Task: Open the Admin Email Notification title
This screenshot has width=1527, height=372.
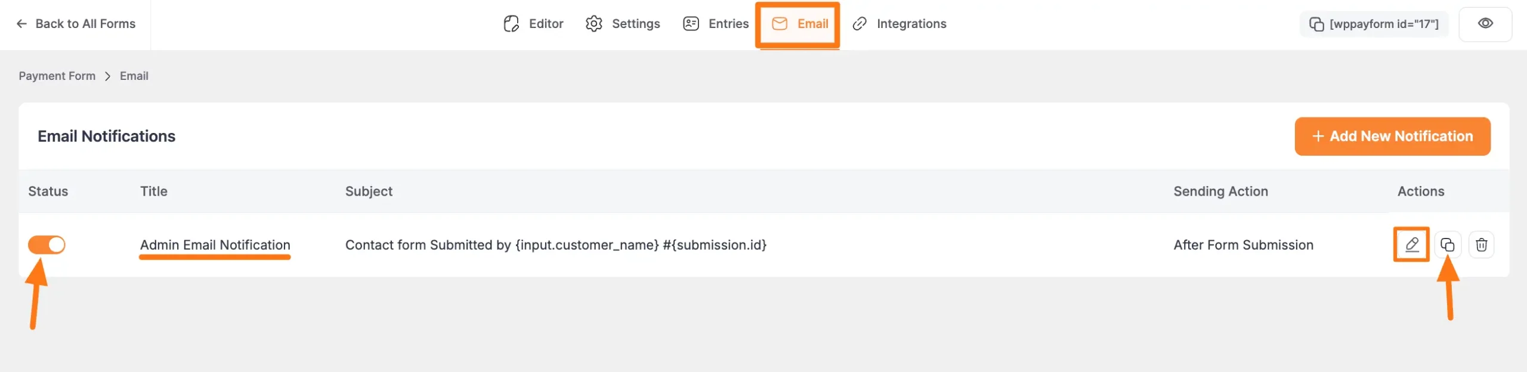Action: pos(215,244)
